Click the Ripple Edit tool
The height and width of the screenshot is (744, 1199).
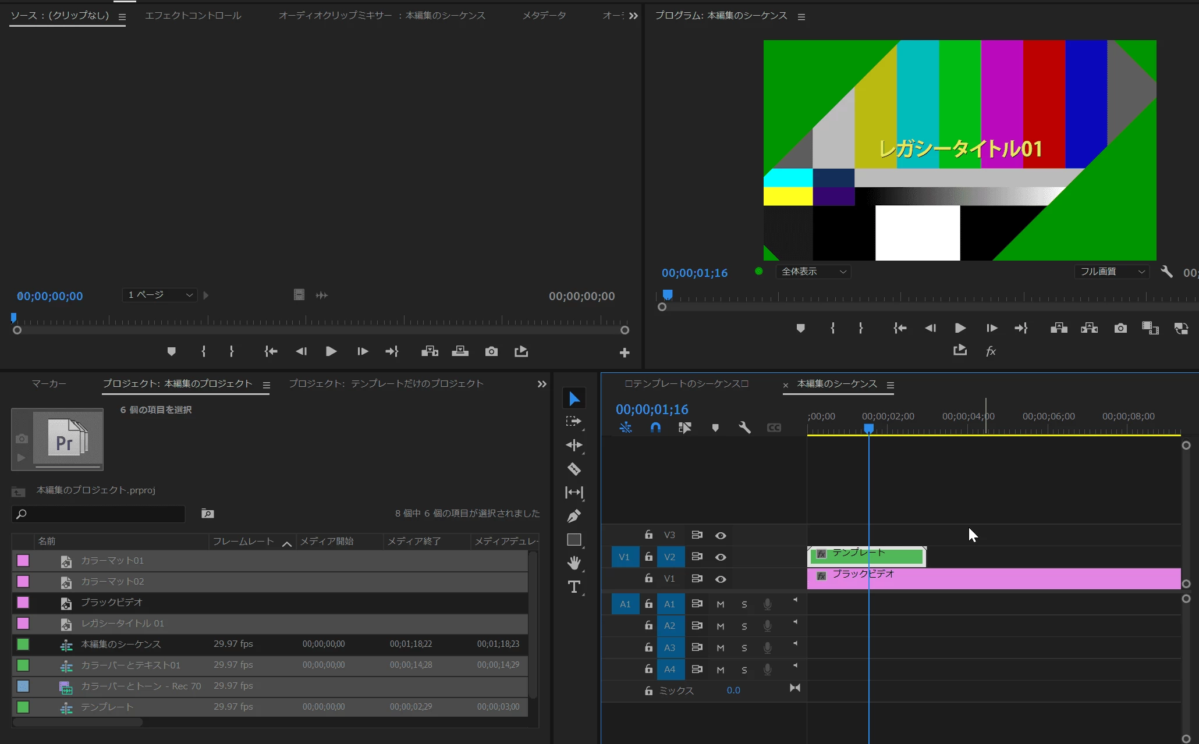574,445
